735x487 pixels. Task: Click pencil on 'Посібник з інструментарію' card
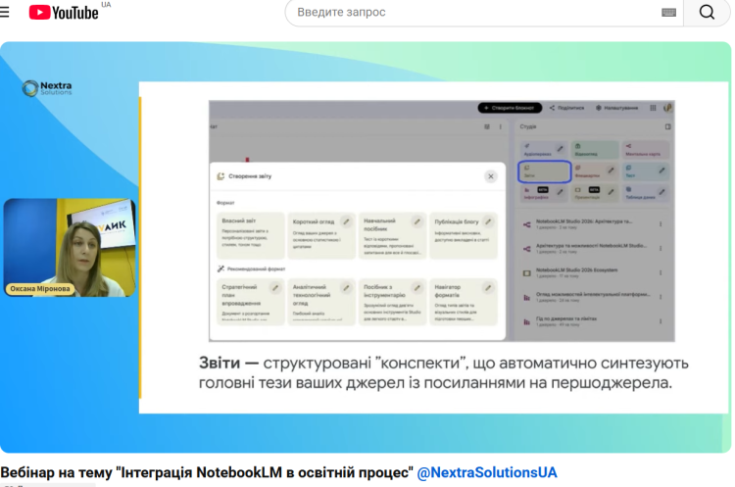[x=417, y=288]
